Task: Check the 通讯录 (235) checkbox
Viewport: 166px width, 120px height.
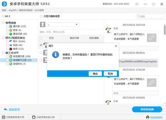Action: tap(7, 27)
